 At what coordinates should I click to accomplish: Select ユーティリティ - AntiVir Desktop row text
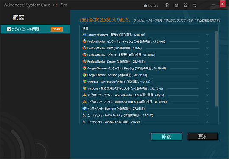point(120,115)
